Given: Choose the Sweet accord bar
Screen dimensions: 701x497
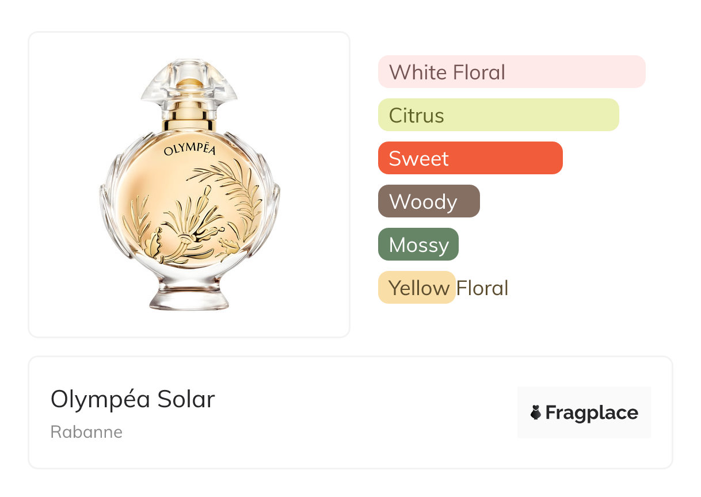Looking at the screenshot, I should (470, 158).
